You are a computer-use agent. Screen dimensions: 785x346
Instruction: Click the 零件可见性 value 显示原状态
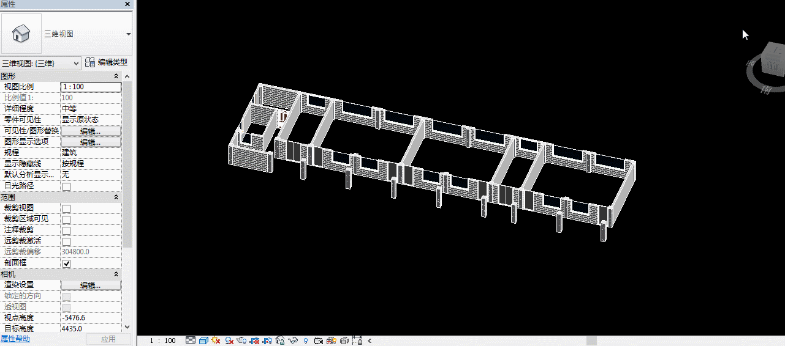[91, 120]
